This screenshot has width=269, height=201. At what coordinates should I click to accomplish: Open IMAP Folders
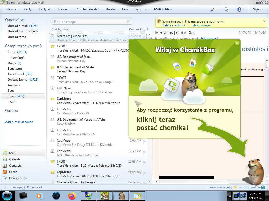click(x=162, y=9)
